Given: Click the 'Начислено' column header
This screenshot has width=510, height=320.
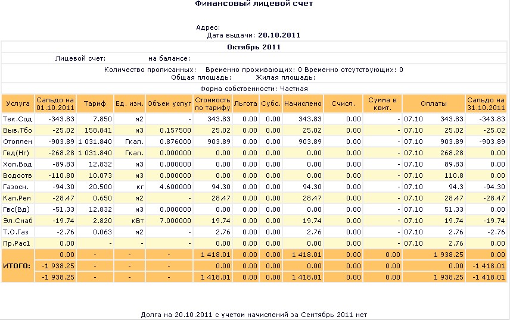Looking at the screenshot, I should (x=303, y=103).
